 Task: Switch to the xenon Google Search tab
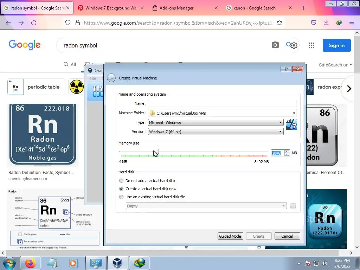tap(259, 8)
